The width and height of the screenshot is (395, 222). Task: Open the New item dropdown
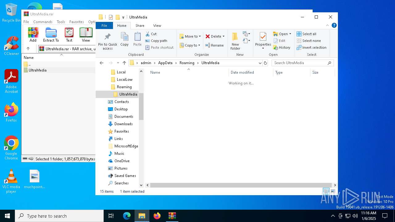(x=246, y=34)
